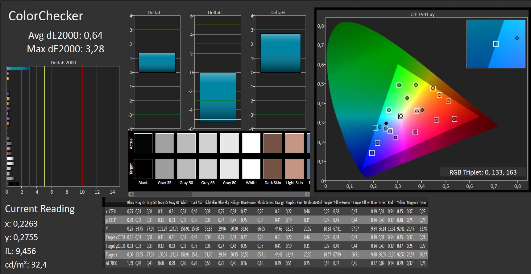Select the Actual Dark Skin swatch
The width and height of the screenshot is (531, 274).
(x=273, y=143)
